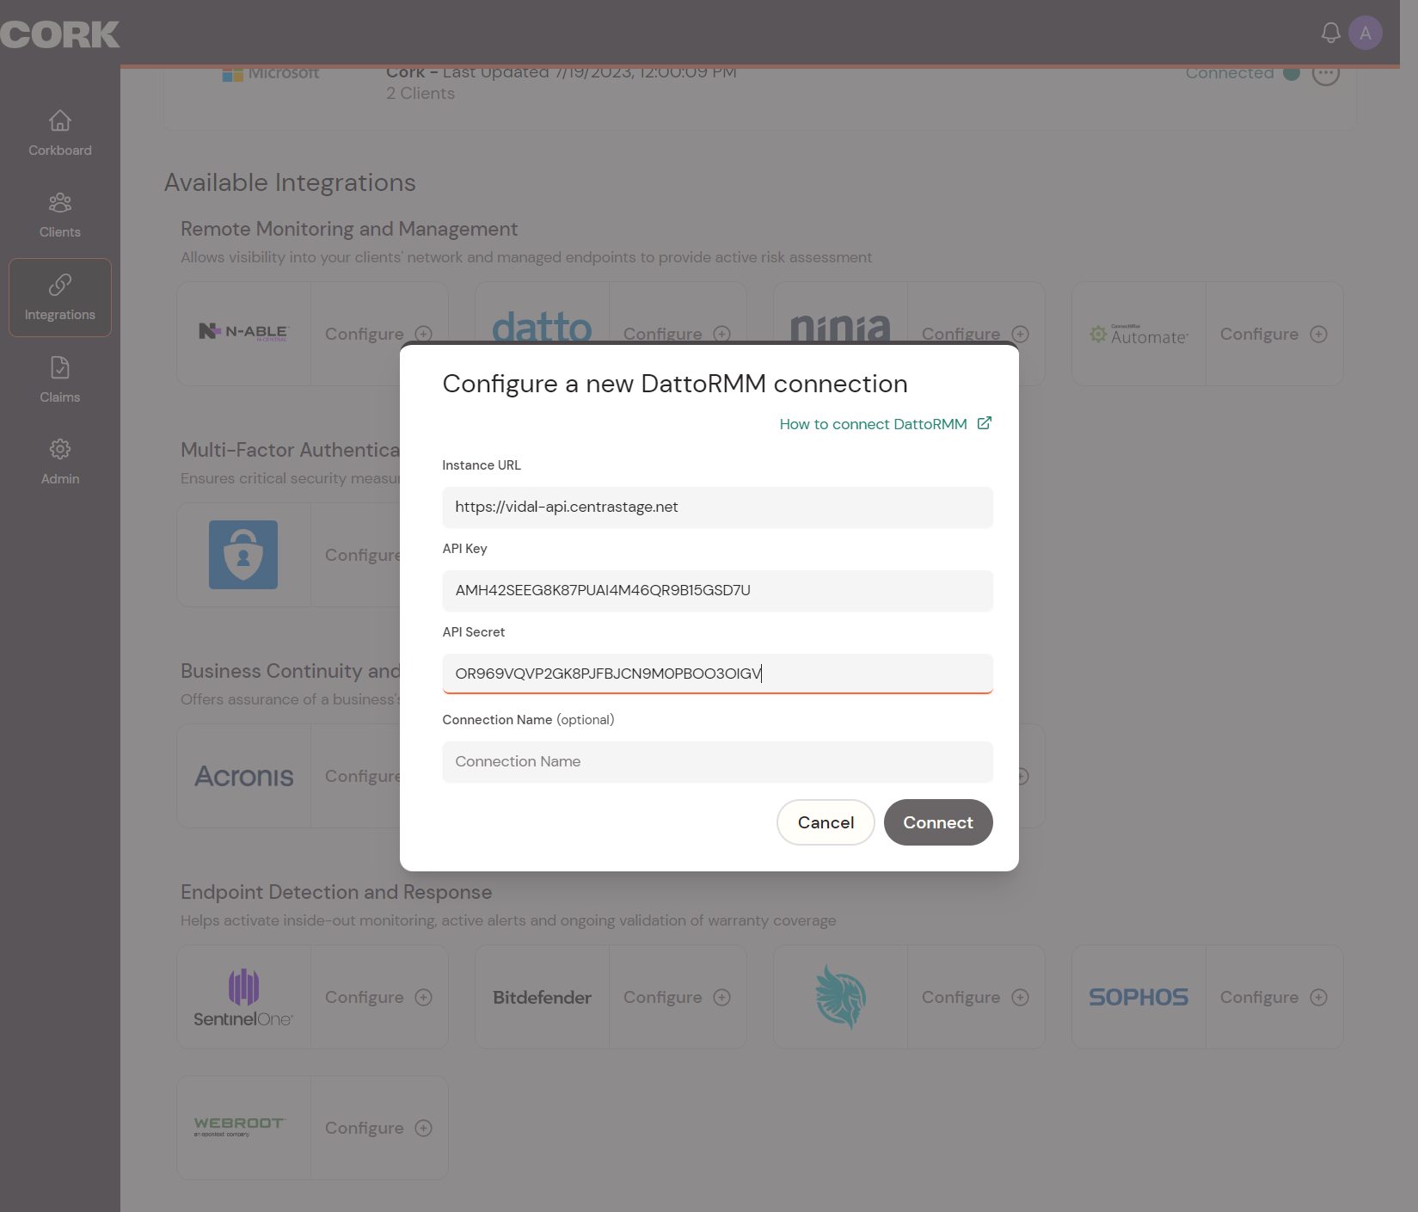Image resolution: width=1418 pixels, height=1212 pixels.
Task: Open the Corkboard home icon
Action: coord(59,120)
